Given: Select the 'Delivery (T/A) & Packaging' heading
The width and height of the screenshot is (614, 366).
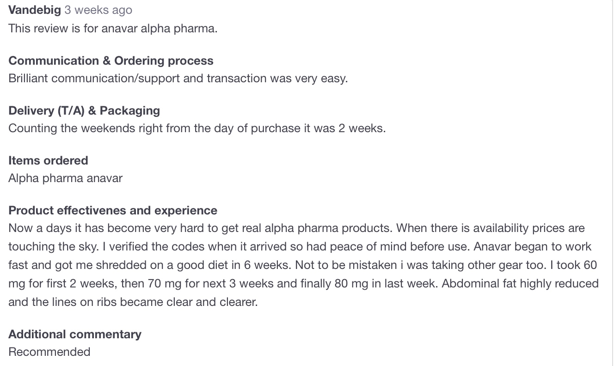Looking at the screenshot, I should (x=84, y=111).
